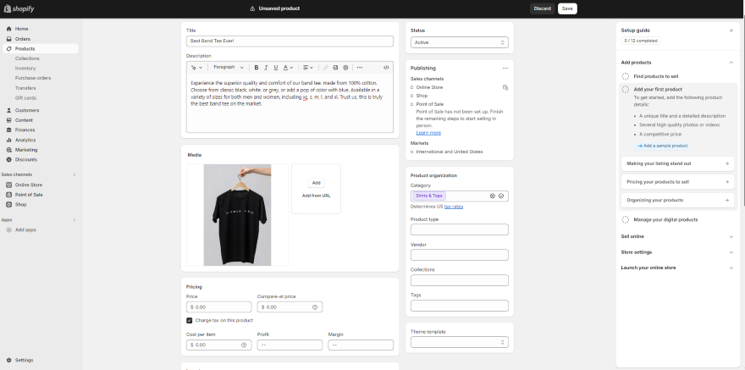The height and width of the screenshot is (370, 745).
Task: Open the Status dropdown showing Active
Action: [x=460, y=42]
